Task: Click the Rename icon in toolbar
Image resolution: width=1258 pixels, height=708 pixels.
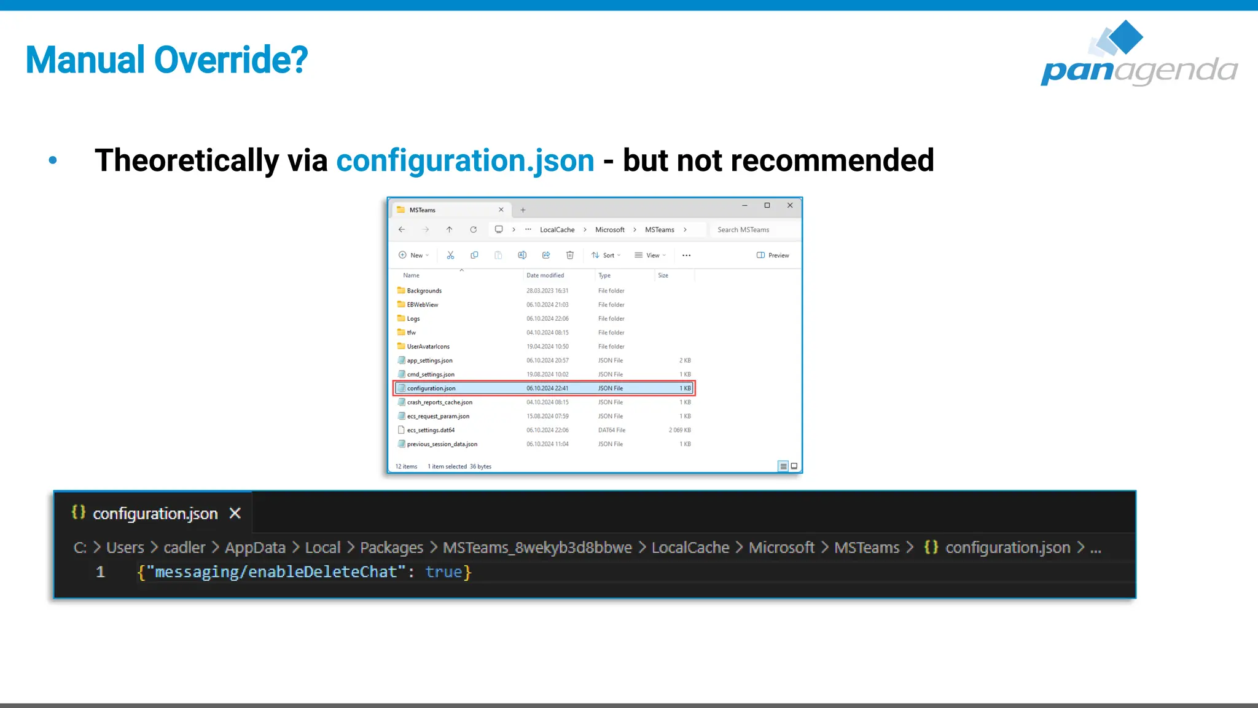Action: coord(522,255)
